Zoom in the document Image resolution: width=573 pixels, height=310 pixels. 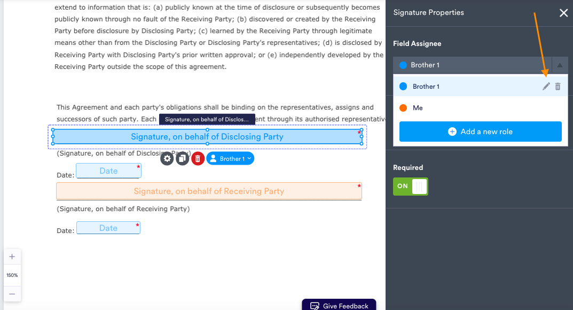coord(12,257)
